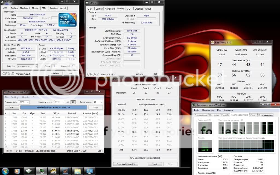
Task: Click Validate in the CPU-Z processor window
Action: 55,74
